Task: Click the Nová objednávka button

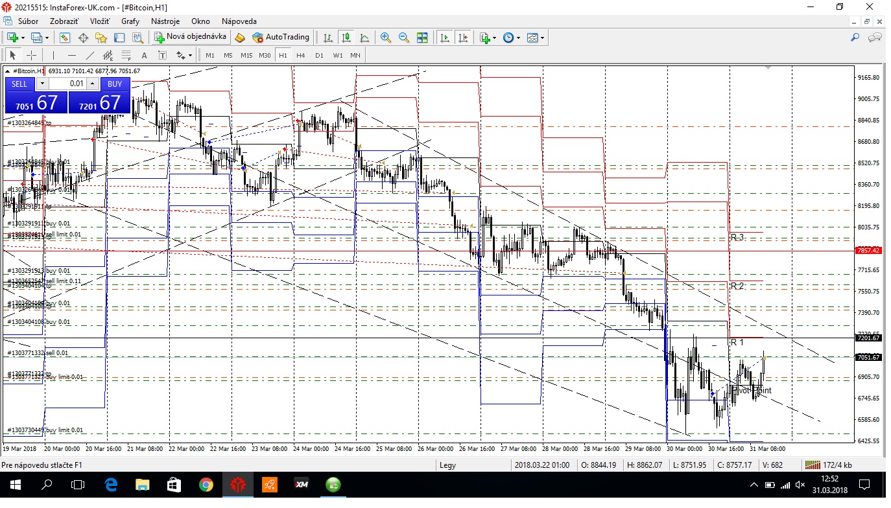Action: (191, 38)
